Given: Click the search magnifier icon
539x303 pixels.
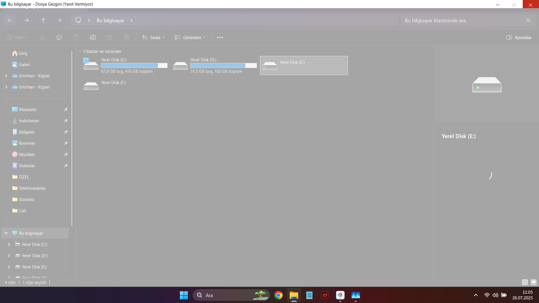Looking at the screenshot, I should tap(528, 20).
